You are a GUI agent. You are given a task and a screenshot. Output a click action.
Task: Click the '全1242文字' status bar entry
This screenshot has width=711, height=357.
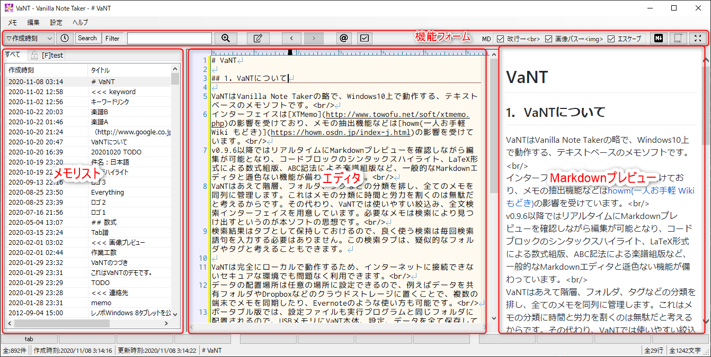(x=685, y=350)
